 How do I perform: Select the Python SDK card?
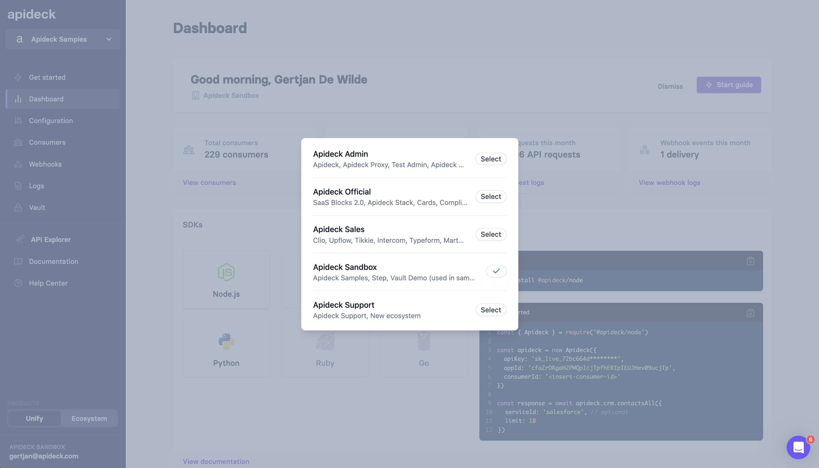226,349
